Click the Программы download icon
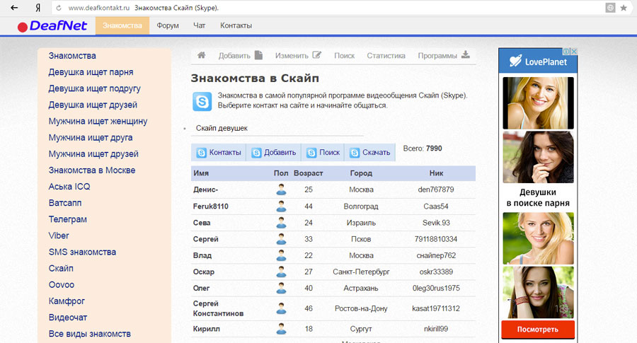The width and height of the screenshot is (637, 343). click(x=465, y=55)
